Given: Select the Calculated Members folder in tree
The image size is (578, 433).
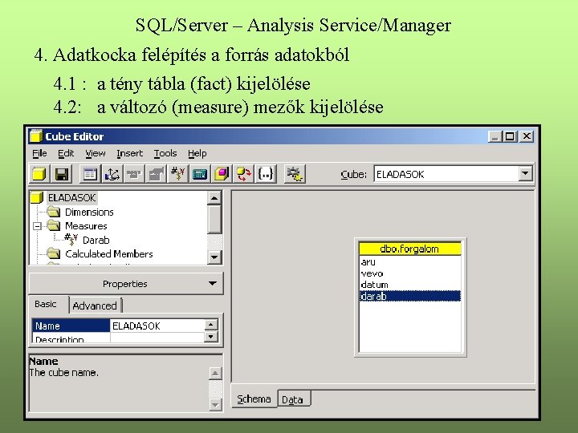Looking at the screenshot, I should (108, 253).
